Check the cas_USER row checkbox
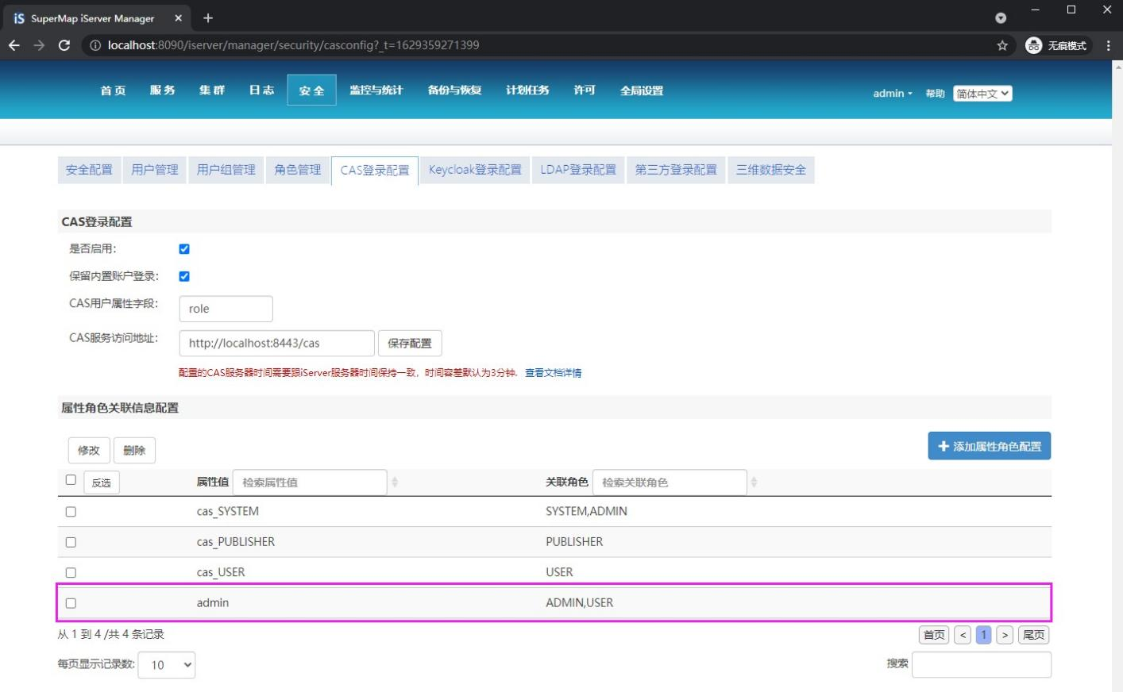 pos(71,572)
